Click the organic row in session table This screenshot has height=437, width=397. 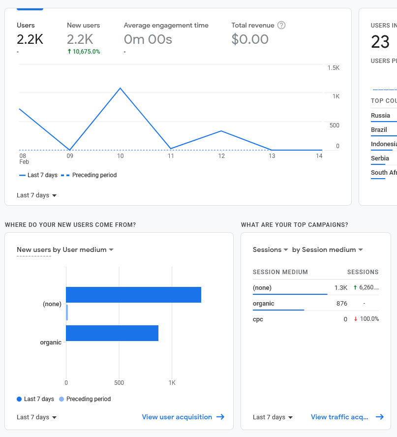point(264,304)
